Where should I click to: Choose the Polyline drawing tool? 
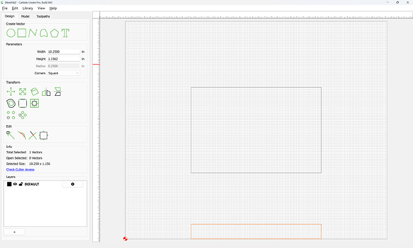[x=33, y=33]
